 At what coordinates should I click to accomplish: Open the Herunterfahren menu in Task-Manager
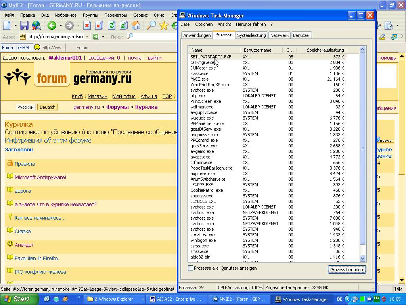point(251,24)
